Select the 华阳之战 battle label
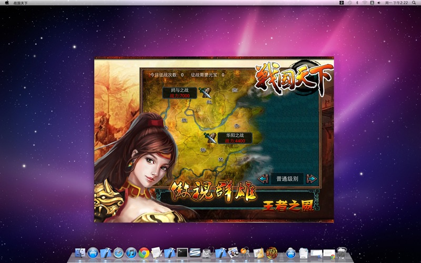 [235, 138]
